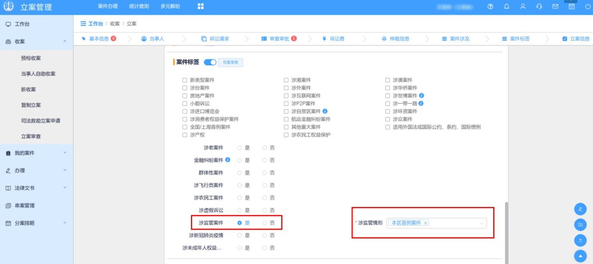This screenshot has width=593, height=264.
Task: Remove the 本区首例案件 tag
Action: 426,223
